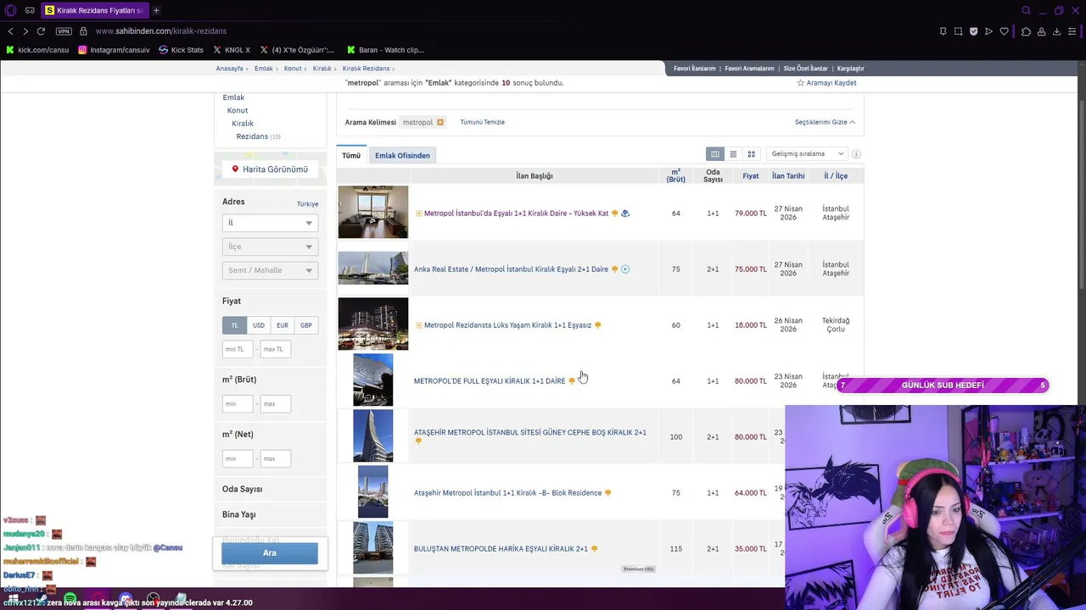1086x610 pixels.
Task: Open a new browser tab with plus button
Action: (x=156, y=10)
